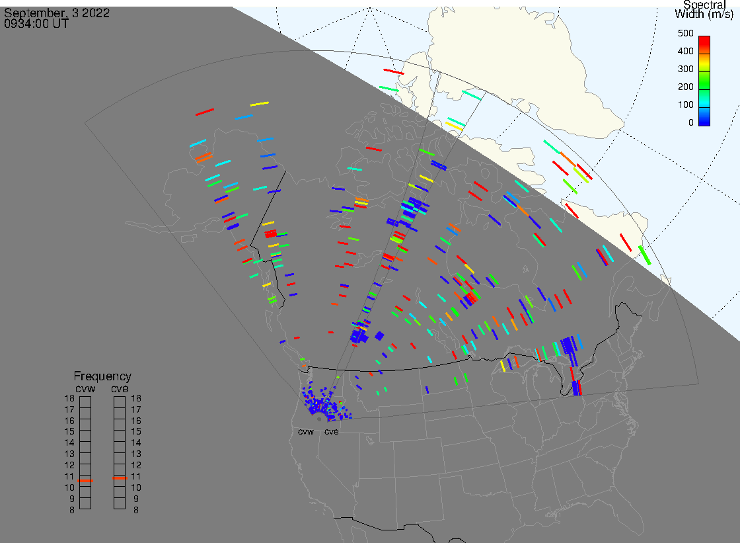Select the blue bottom segment of the colorbar

coord(704,116)
